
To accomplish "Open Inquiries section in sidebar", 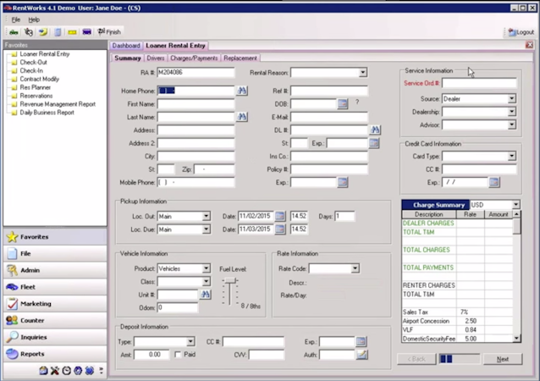I will pyautogui.click(x=55, y=337).
